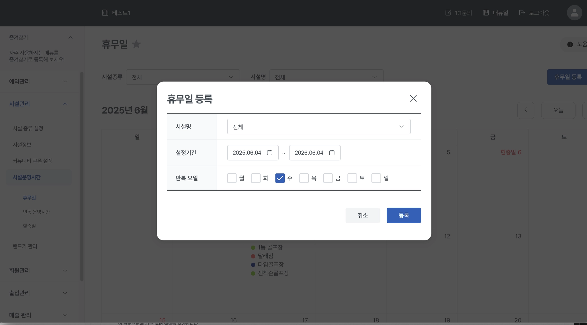Click the favorite star next to 휴무일
Image resolution: width=587 pixels, height=325 pixels.
(x=136, y=44)
